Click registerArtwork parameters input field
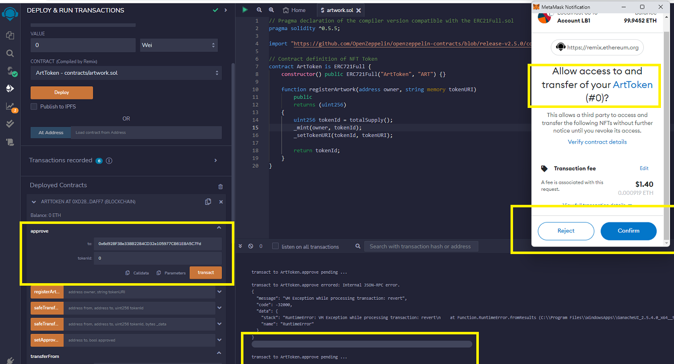 [139, 292]
